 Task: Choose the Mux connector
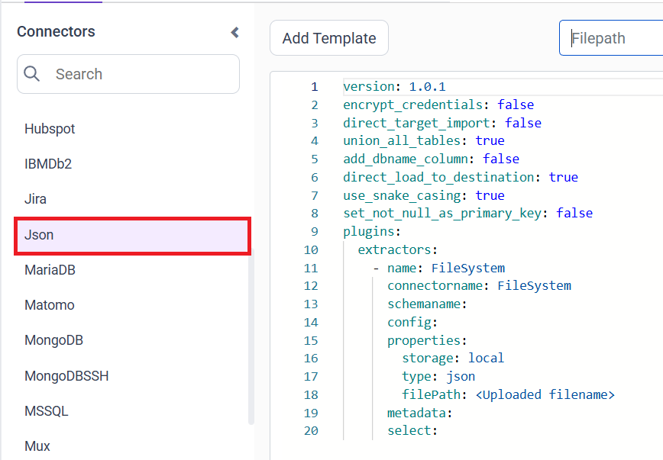(x=37, y=446)
